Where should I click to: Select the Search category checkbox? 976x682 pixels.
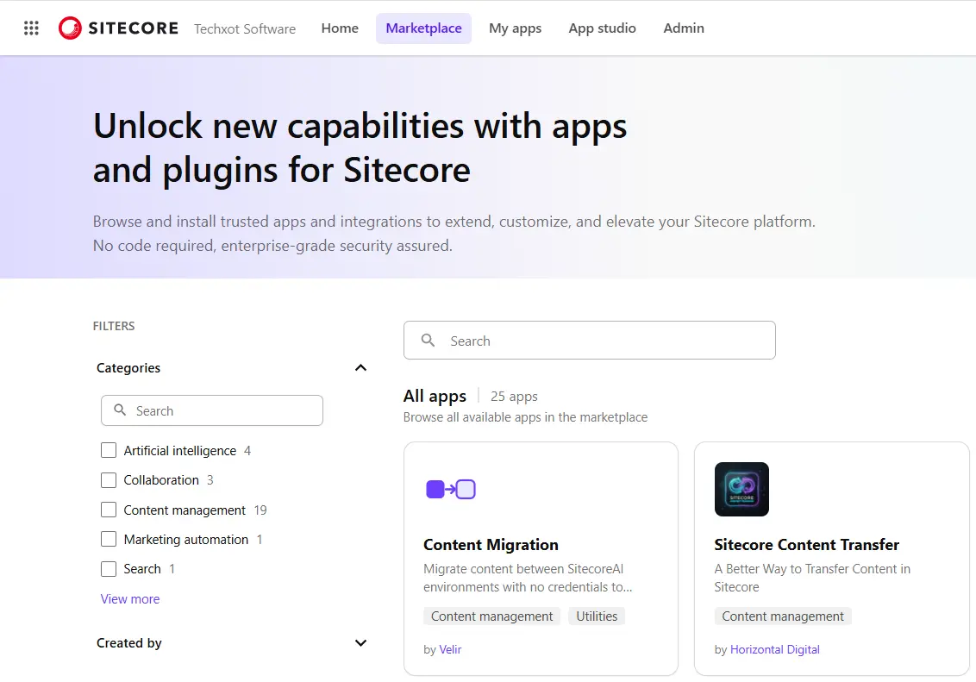coord(109,569)
